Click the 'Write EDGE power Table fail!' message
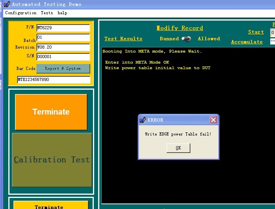275x209 pixels. tap(178, 134)
